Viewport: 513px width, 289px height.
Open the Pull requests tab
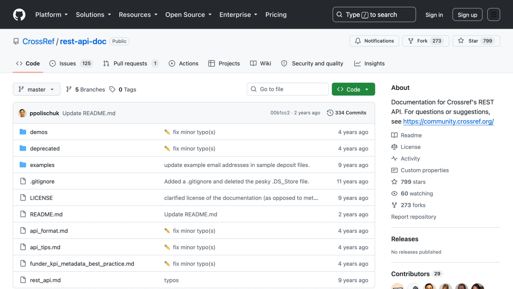coord(131,63)
